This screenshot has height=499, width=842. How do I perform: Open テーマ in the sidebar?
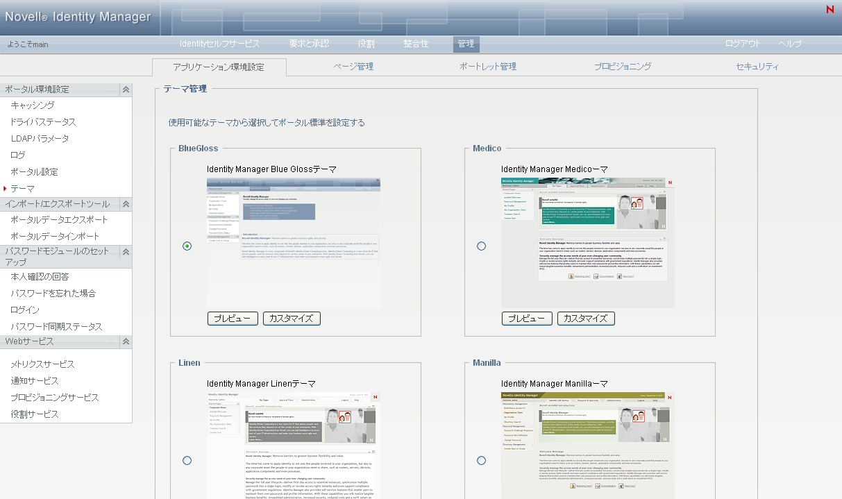tap(22, 189)
